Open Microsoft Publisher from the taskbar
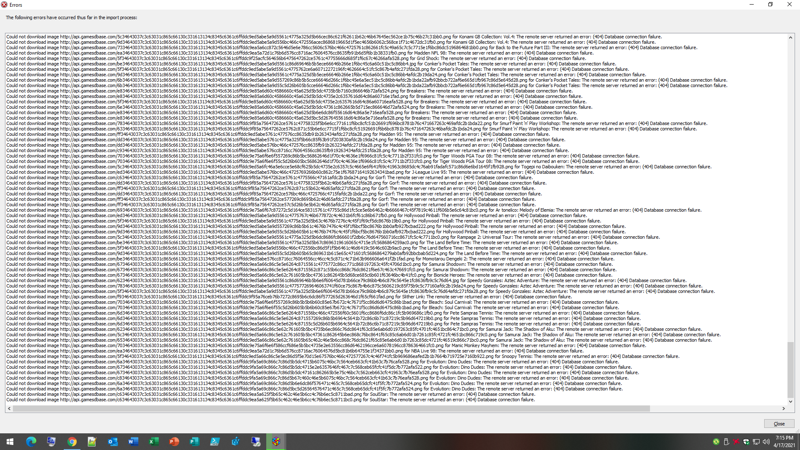Image resolution: width=800 pixels, height=450 pixels. click(x=195, y=442)
